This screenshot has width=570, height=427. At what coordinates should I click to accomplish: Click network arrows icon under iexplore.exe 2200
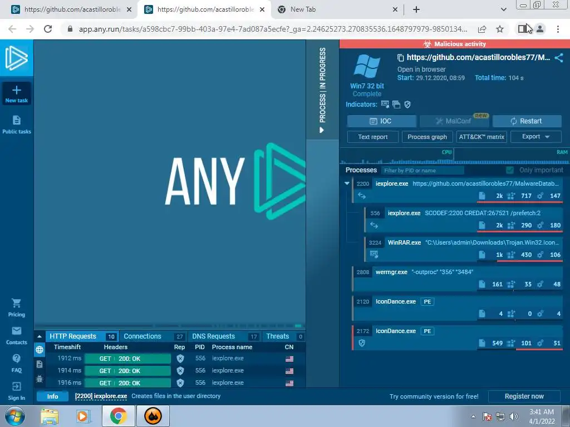click(362, 196)
